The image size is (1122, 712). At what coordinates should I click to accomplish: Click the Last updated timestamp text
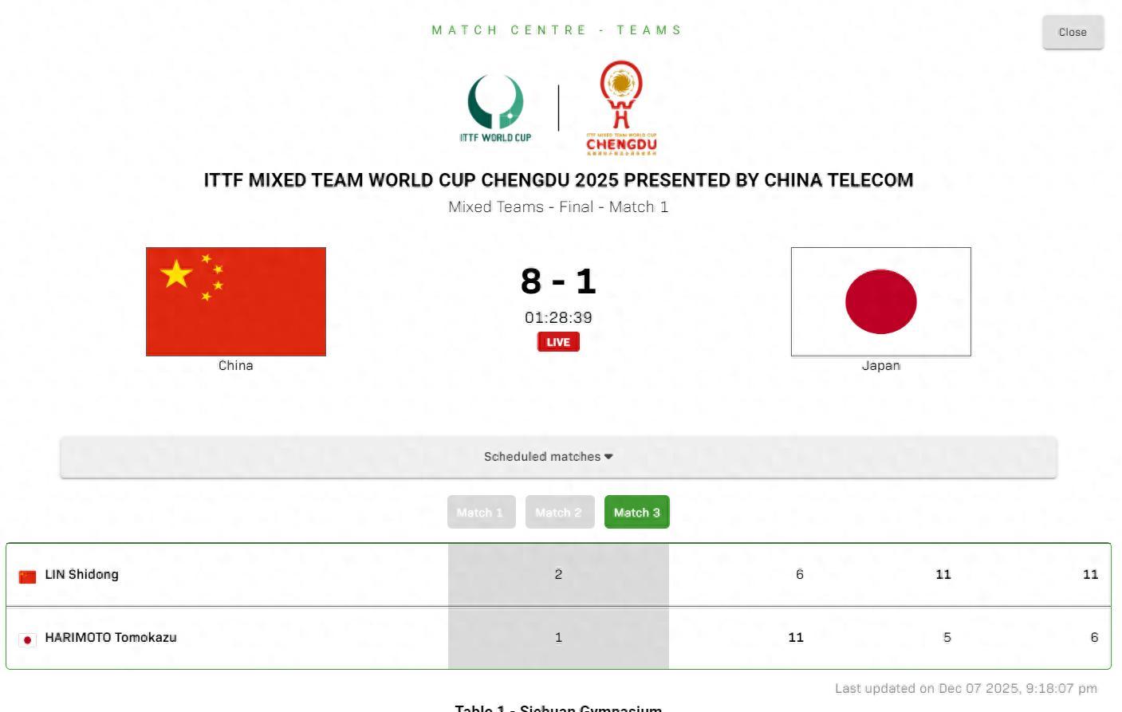point(966,688)
